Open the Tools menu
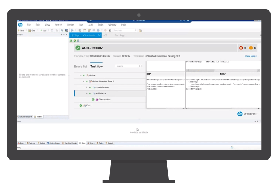This screenshot has width=278, height=192. 101,25
